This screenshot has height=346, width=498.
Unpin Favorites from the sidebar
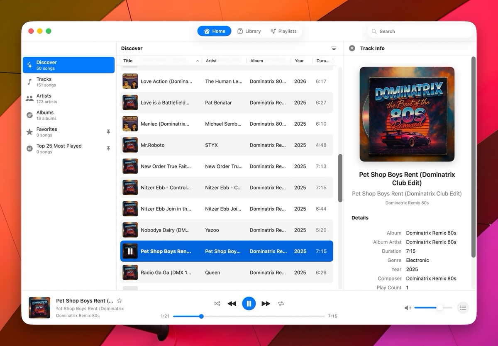pos(108,132)
